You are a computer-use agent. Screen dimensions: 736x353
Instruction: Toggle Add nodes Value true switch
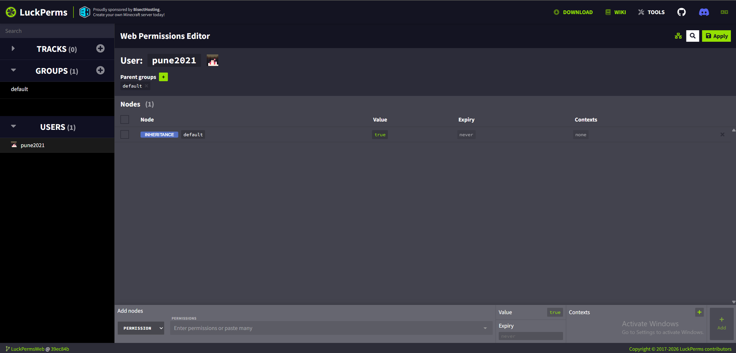[x=555, y=312]
